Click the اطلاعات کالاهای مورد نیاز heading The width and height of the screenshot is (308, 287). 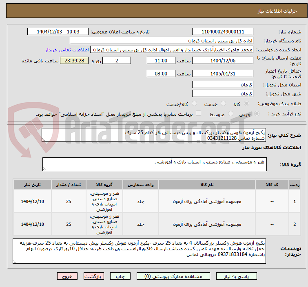[271, 148]
